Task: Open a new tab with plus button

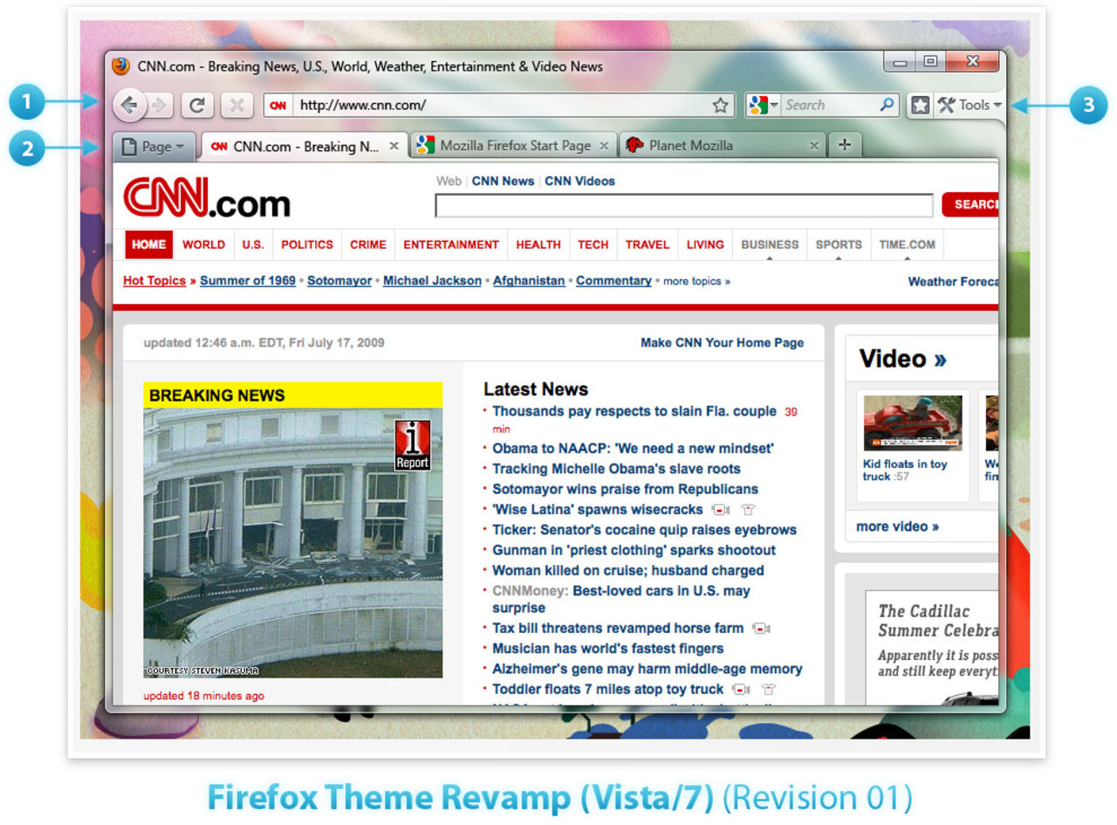Action: [x=844, y=145]
